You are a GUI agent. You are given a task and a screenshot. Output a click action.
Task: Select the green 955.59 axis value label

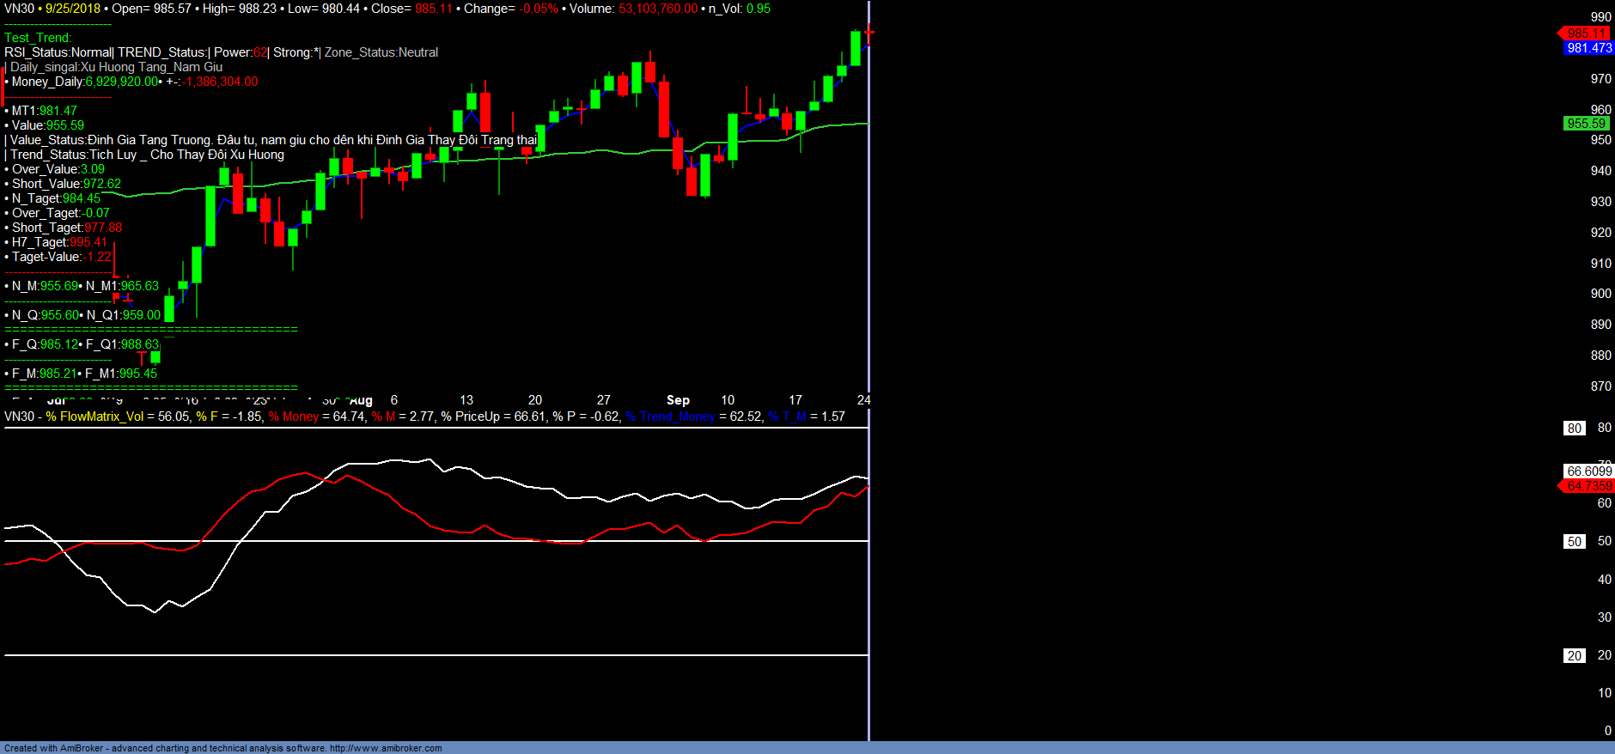coord(1586,124)
